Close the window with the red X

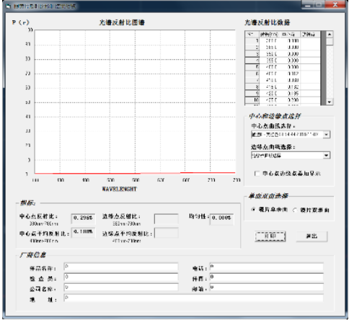tap(335, 5)
